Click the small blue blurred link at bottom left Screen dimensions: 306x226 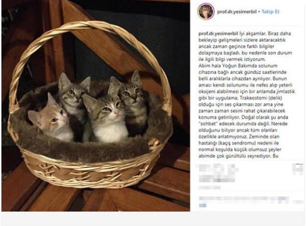tap(203, 205)
